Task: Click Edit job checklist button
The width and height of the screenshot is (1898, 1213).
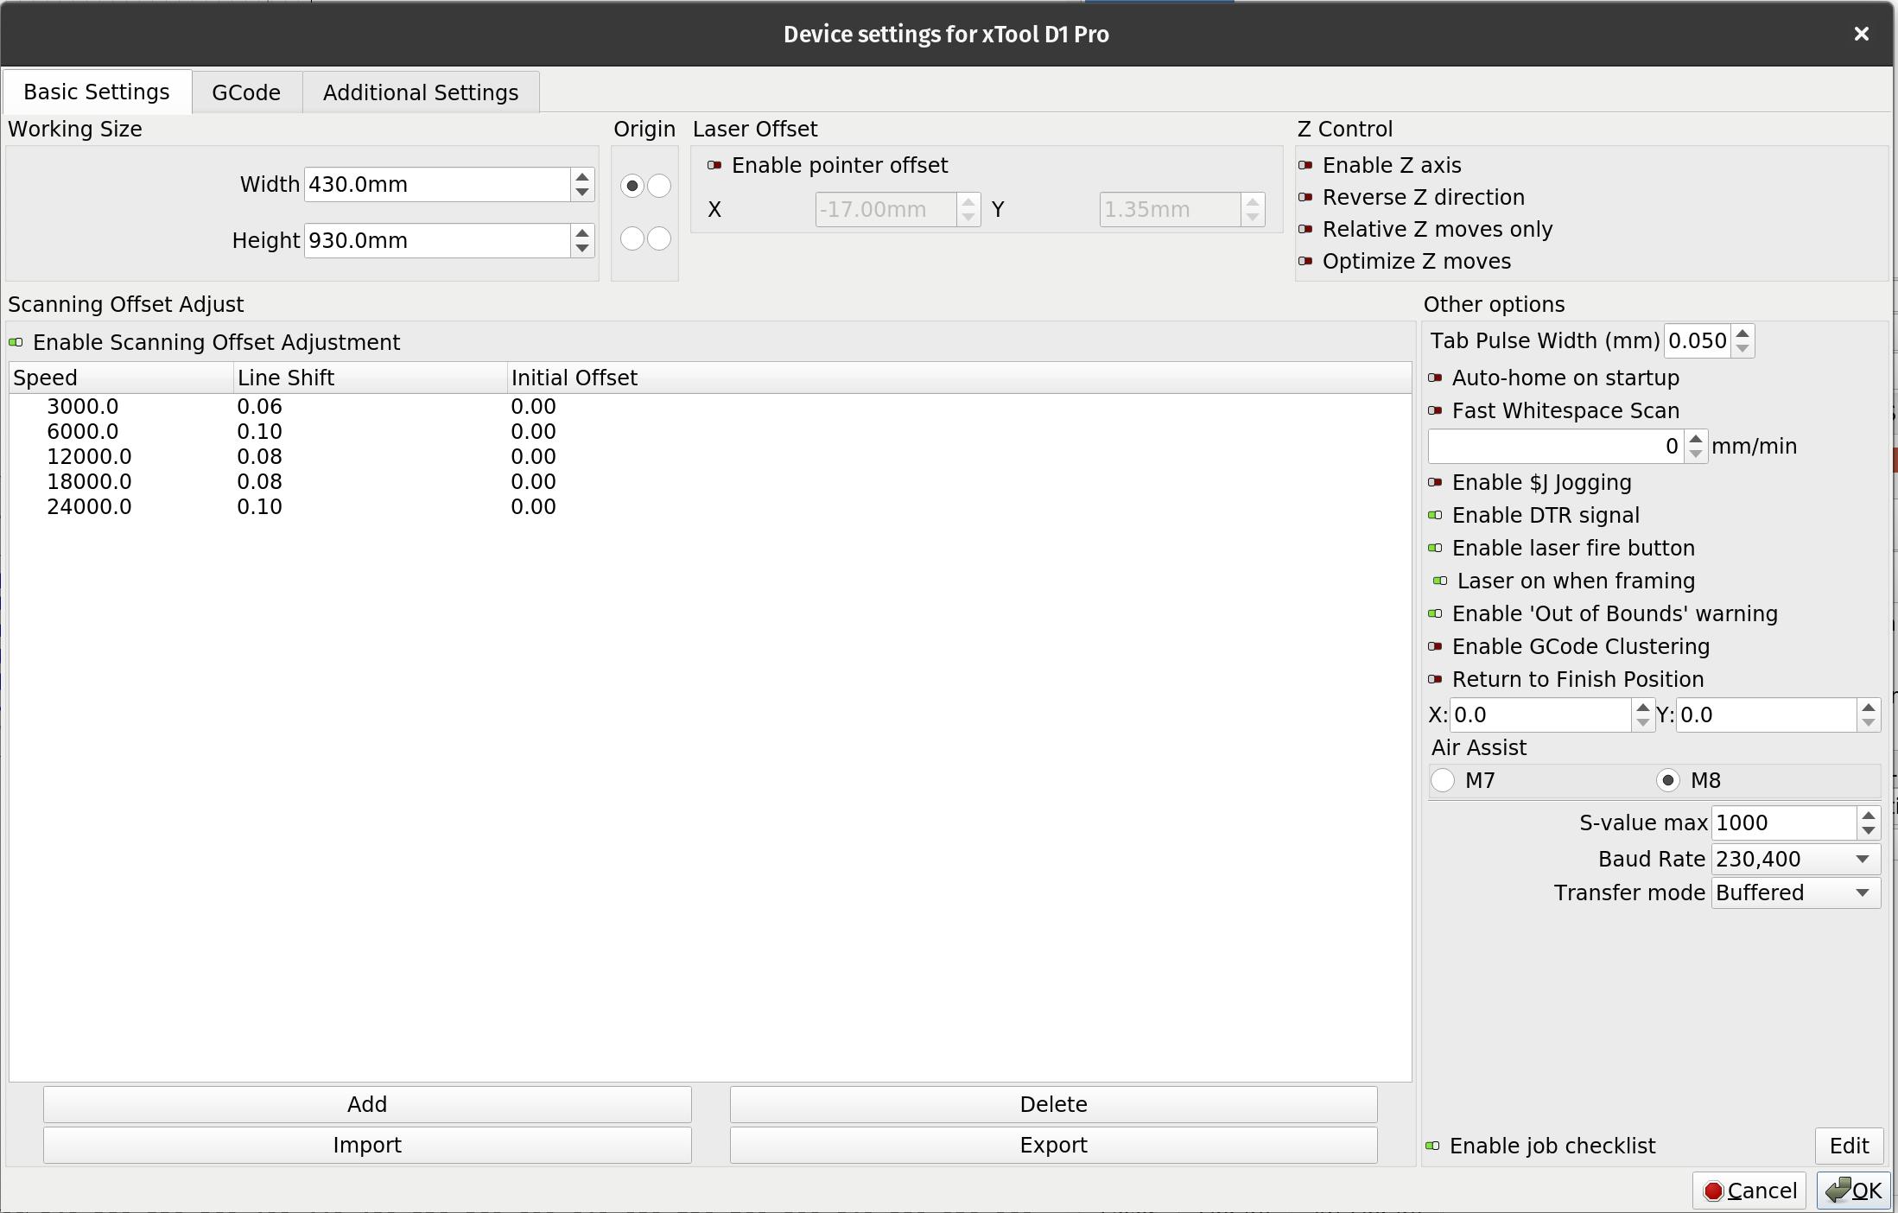Action: pos(1849,1146)
